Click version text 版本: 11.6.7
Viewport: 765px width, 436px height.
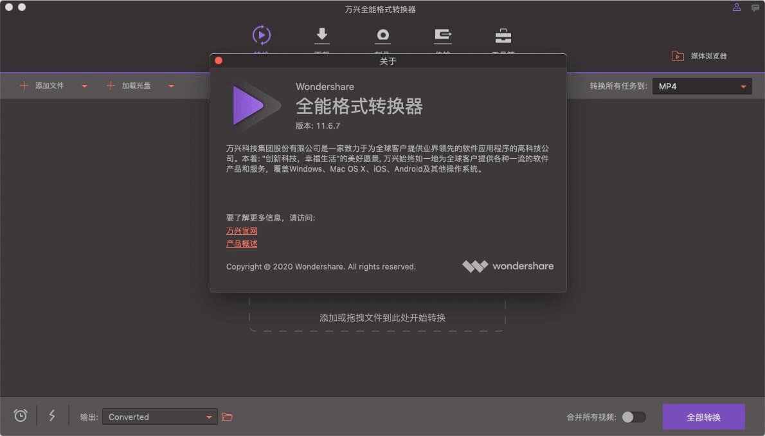tap(318, 126)
